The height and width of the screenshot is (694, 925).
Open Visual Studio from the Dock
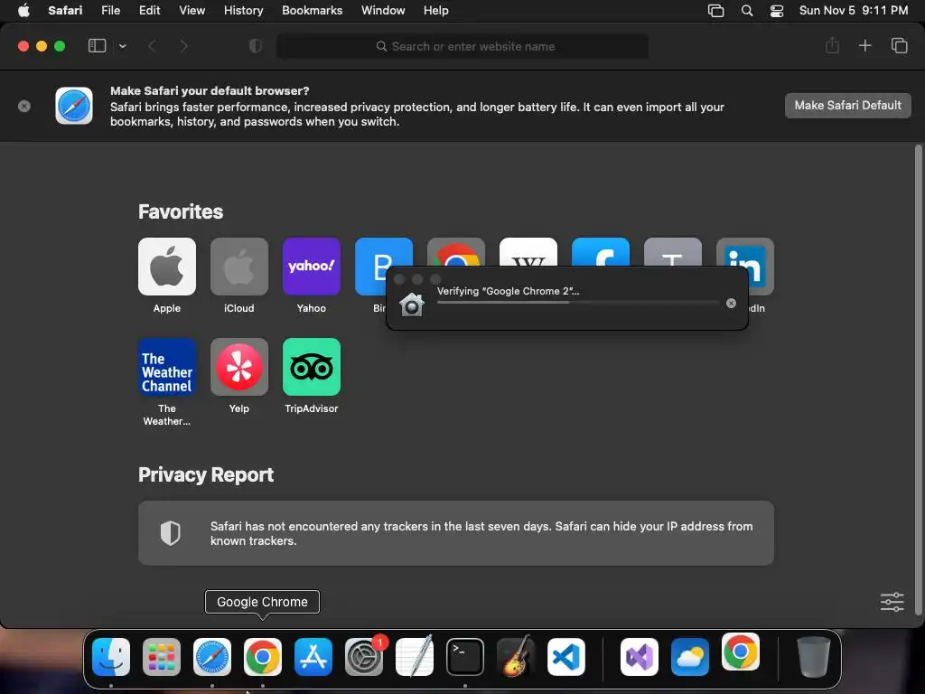click(640, 656)
